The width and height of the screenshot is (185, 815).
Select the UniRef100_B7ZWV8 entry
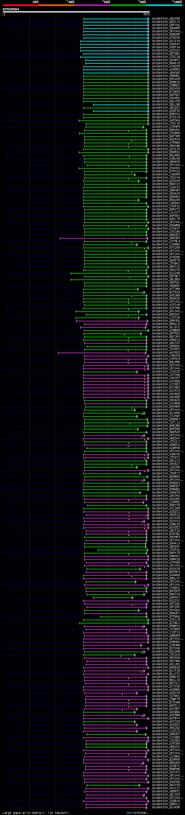tap(166, 91)
